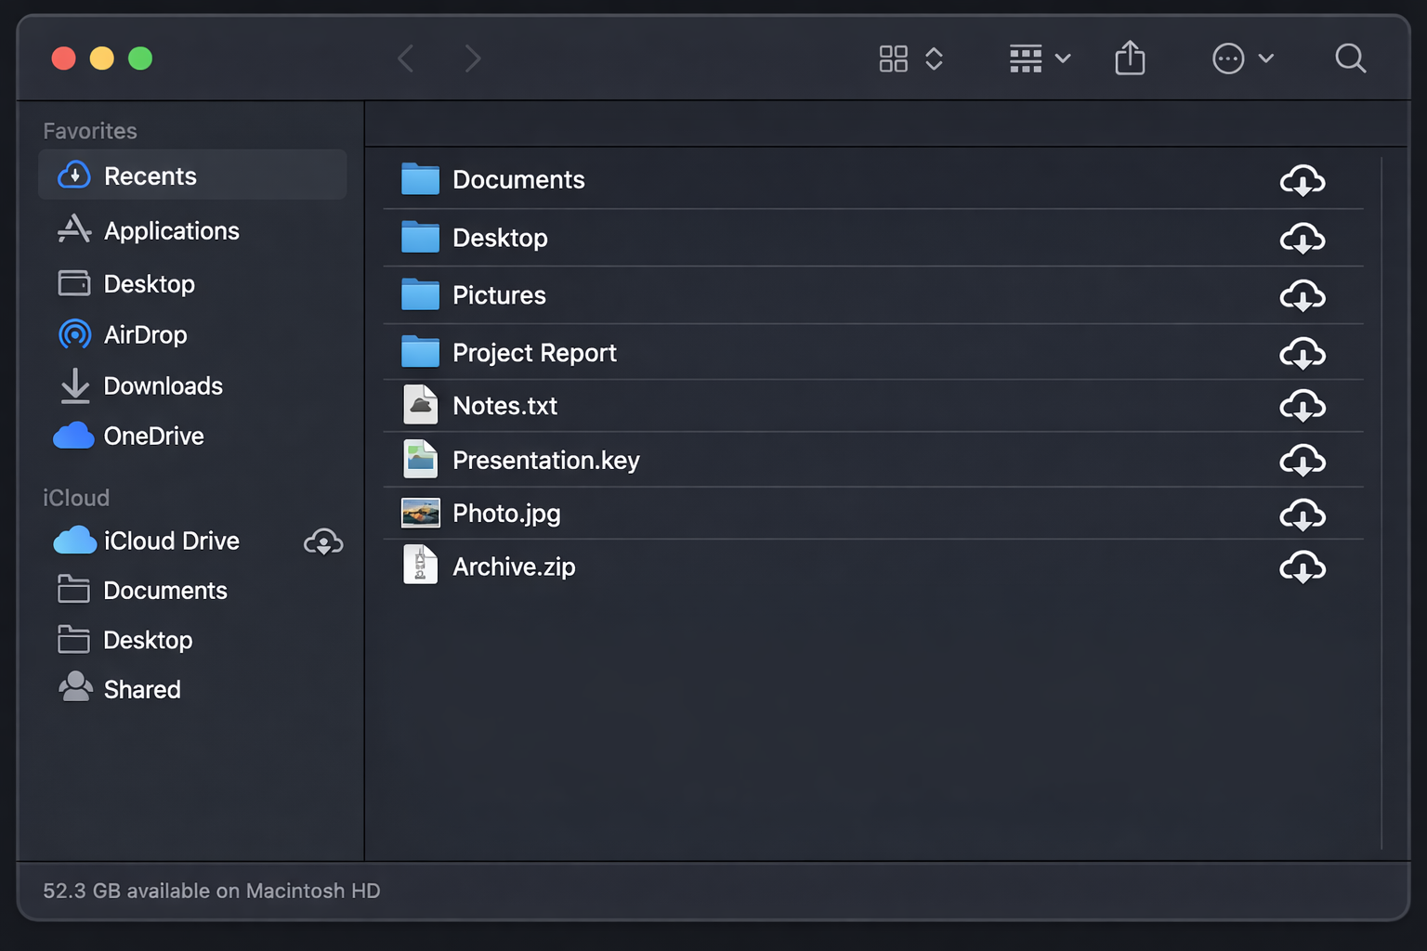Click the iCloud Drive sync status icon

coord(323,541)
